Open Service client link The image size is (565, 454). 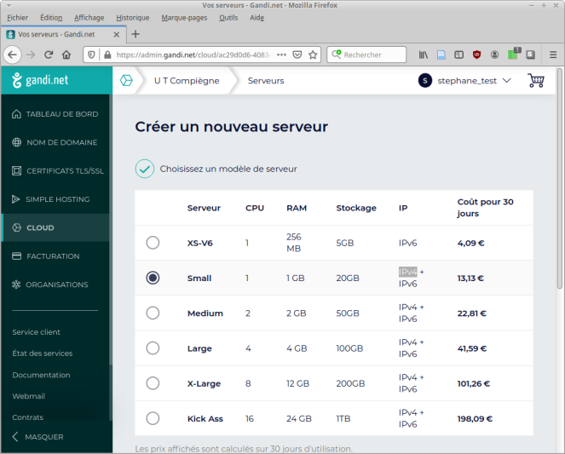pyautogui.click(x=36, y=332)
